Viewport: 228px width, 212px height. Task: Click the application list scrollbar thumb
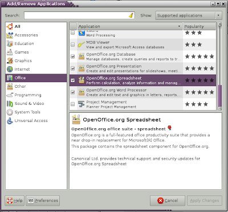pos(220,96)
